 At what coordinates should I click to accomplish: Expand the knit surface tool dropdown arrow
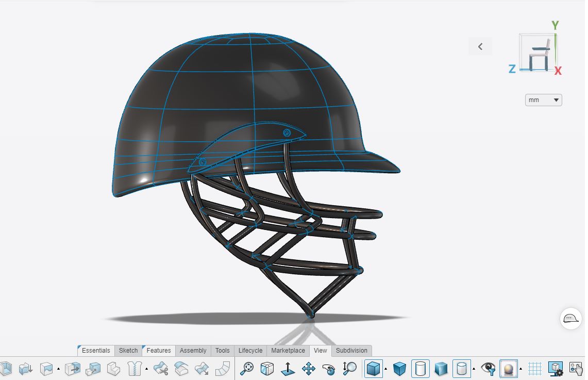[x=146, y=369]
